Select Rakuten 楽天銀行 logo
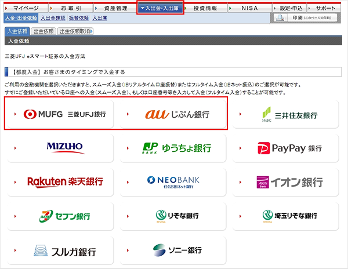Image resolution: width=348 pixels, height=269 pixels. (x=65, y=182)
